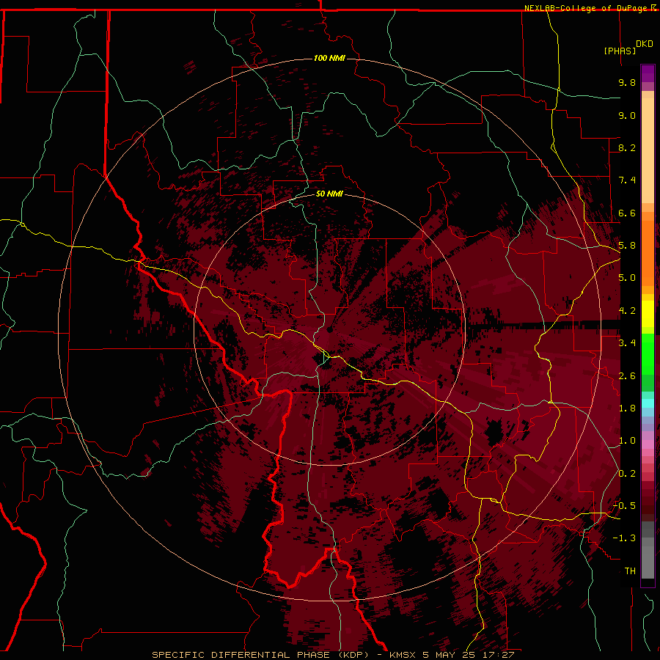Click the 50 NMI range ring label
Viewport: 660px width, 660px height.
[x=329, y=194]
